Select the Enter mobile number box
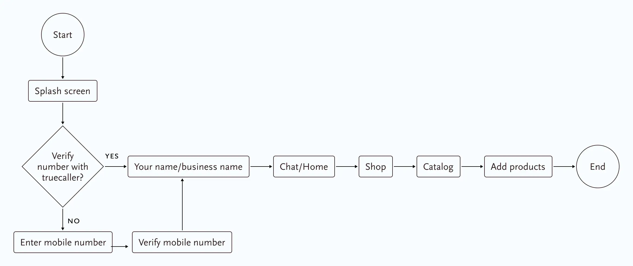633x266 pixels. tap(63, 242)
